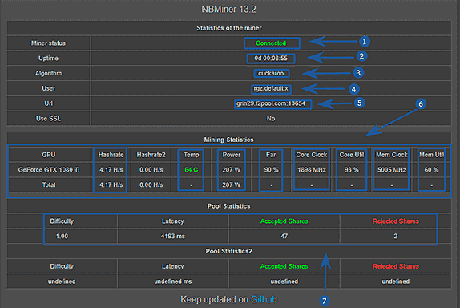Viewport: 460px width, 308px height.
Task: Click the "Power" column header
Action: (232, 155)
